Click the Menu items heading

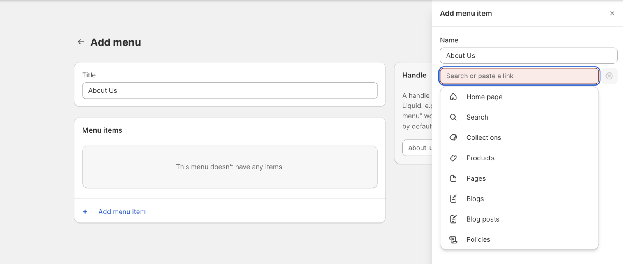click(x=102, y=130)
